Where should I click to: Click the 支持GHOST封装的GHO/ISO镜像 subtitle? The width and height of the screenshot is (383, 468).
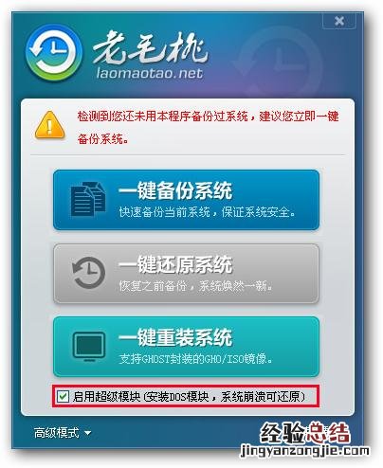pyautogui.click(x=195, y=359)
